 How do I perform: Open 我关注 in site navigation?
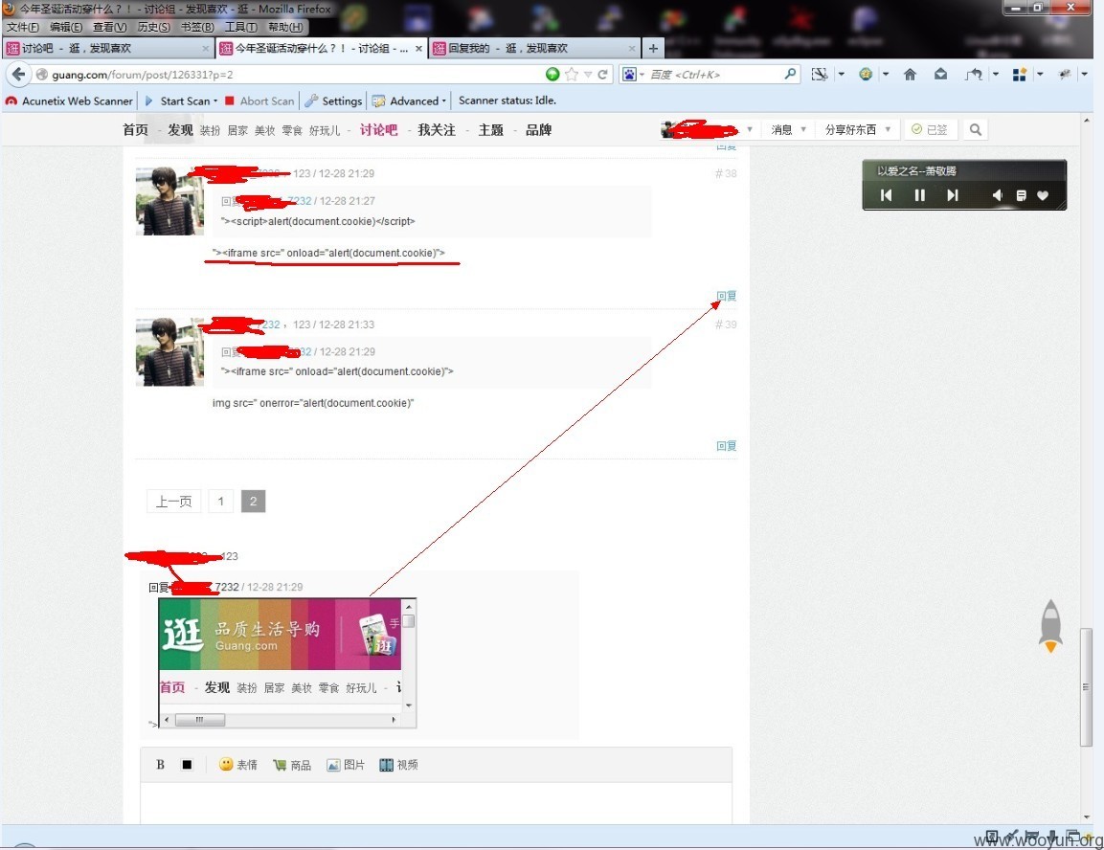tap(437, 129)
